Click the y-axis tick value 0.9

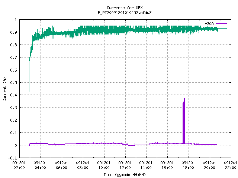(14, 32)
